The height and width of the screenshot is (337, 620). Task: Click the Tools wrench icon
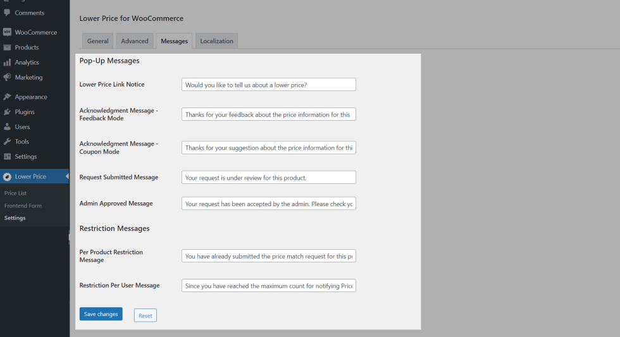click(7, 142)
